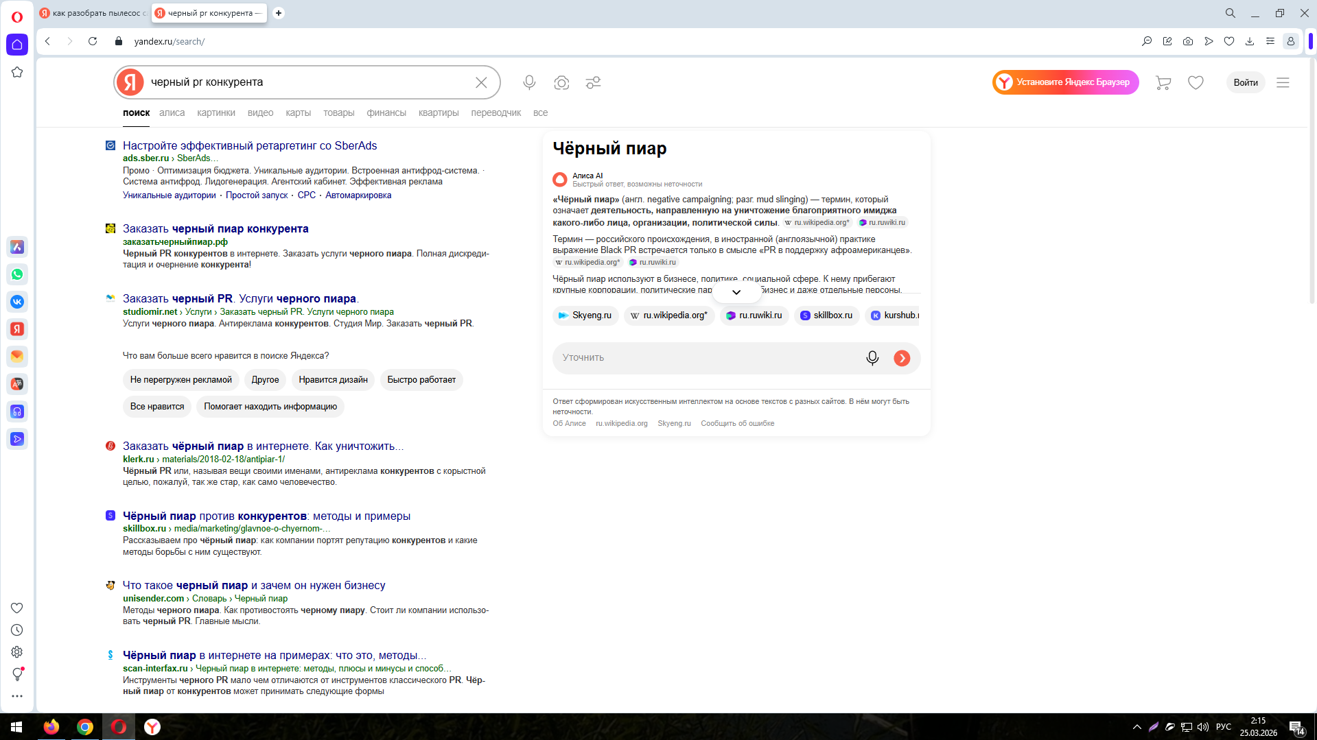Open VK messenger in Opera sidebar
1317x740 pixels.
click(17, 302)
